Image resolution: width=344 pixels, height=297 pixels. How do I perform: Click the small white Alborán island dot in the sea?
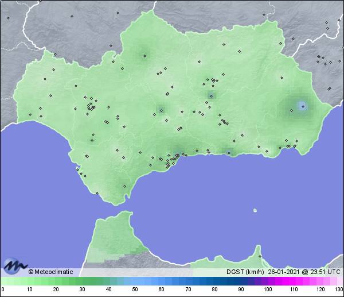[x=255, y=210]
